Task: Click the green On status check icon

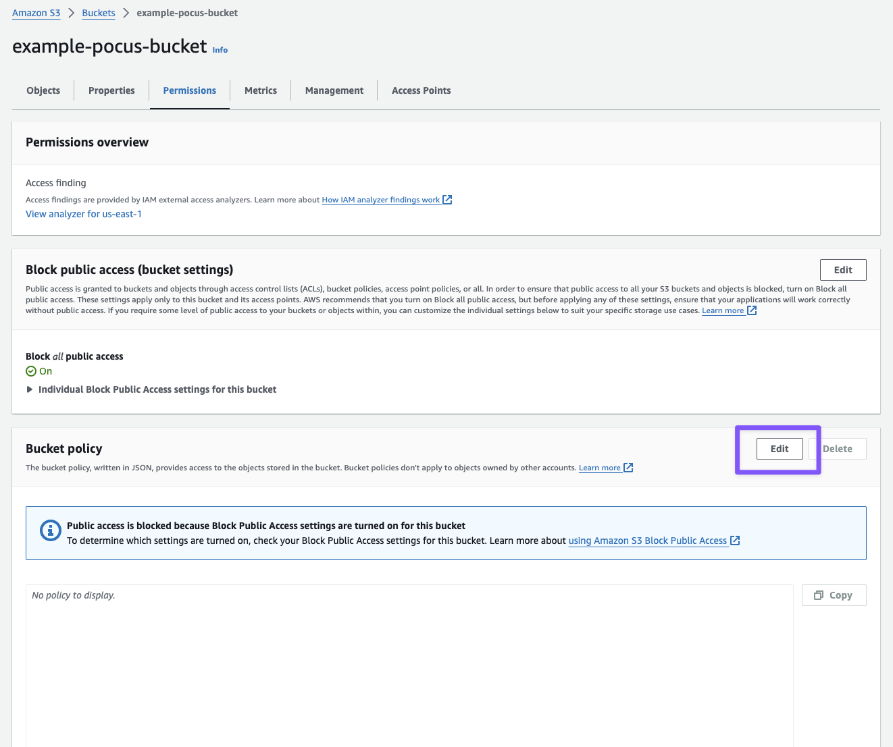Action: pos(31,371)
